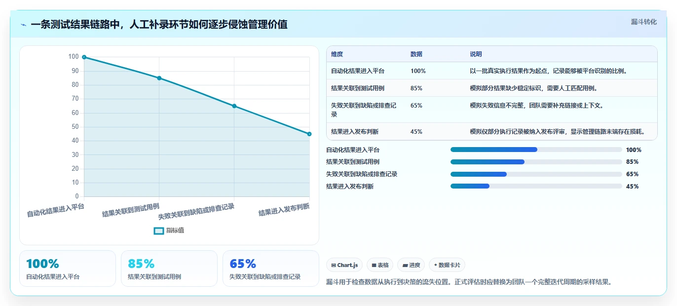Click description starting 以一批真实执行结果作为起点
The width and height of the screenshot is (677, 306).
pos(548,71)
